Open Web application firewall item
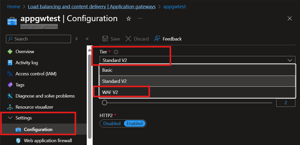The height and width of the screenshot is (145, 300). coord(48,141)
